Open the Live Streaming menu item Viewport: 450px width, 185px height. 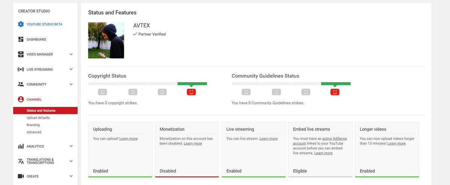[x=40, y=69]
